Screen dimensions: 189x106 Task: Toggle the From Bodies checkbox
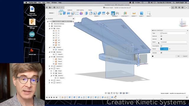161,46
